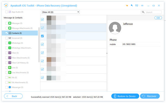This screenshot has width=166, height=103.
Task: Select Viber Attachments (0) category
Action: [x=21, y=58]
